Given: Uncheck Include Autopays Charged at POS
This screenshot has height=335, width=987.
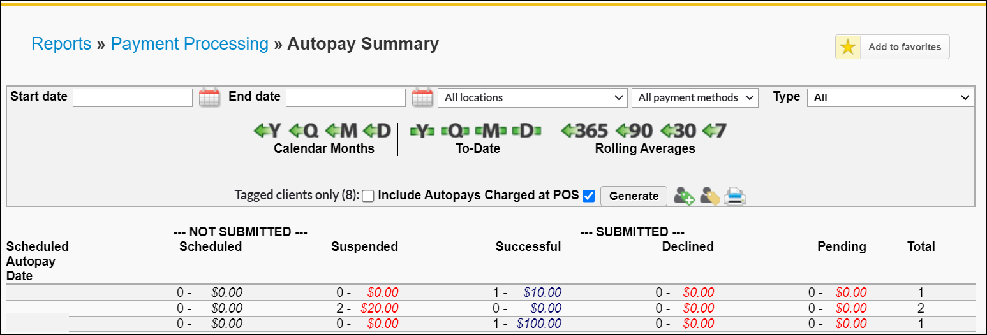Looking at the screenshot, I should (589, 196).
